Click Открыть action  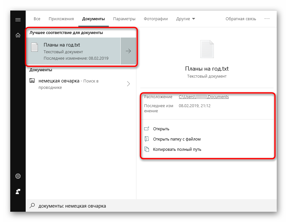(161, 129)
